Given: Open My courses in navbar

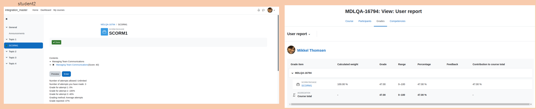Looking at the screenshot, I should [59, 10].
